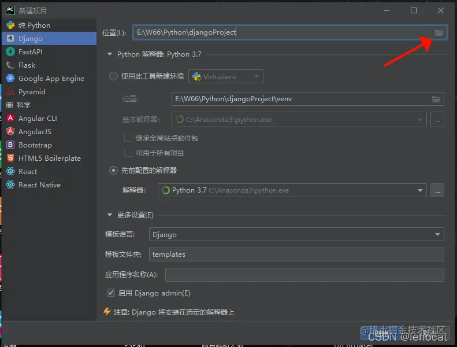Select the HTML5 Boilerplate icon

click(10, 158)
